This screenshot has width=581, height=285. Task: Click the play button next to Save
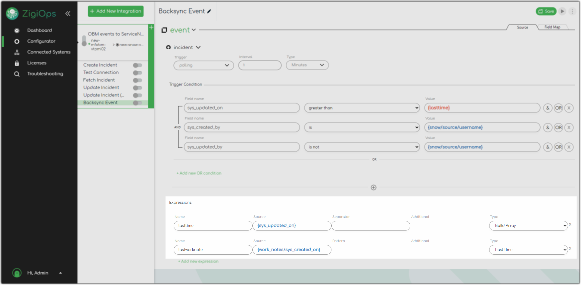pos(562,11)
